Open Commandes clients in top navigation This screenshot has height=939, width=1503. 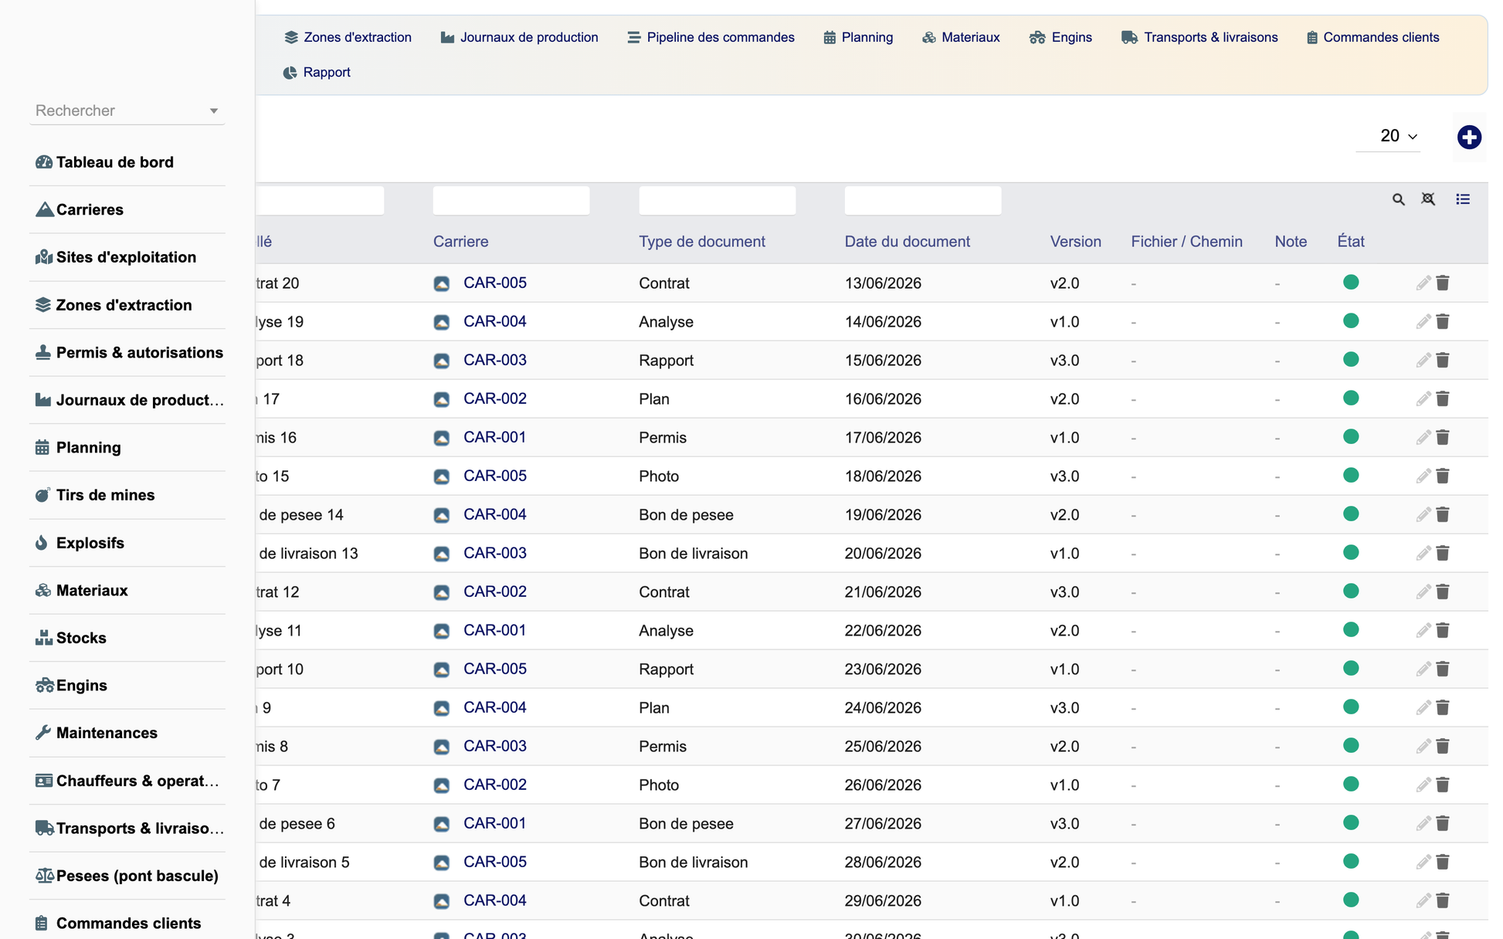[x=1372, y=37]
